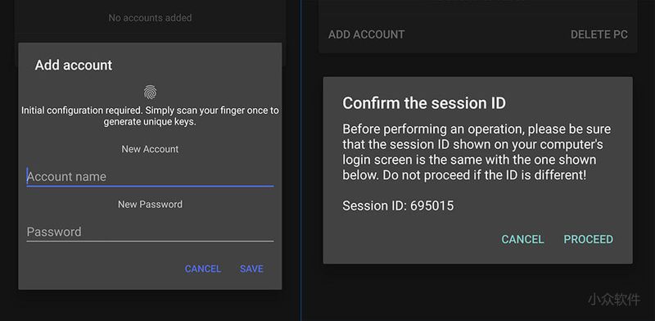Tap the fingerprint scan icon

click(x=150, y=92)
